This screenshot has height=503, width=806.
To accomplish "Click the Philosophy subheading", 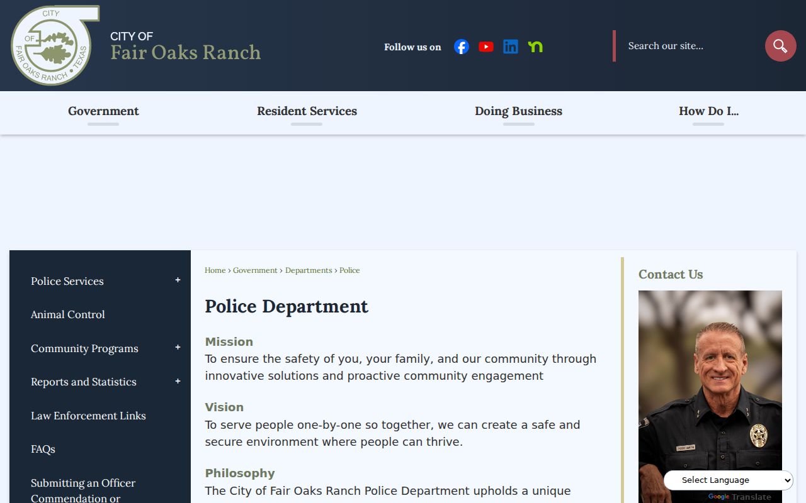I will [240, 473].
